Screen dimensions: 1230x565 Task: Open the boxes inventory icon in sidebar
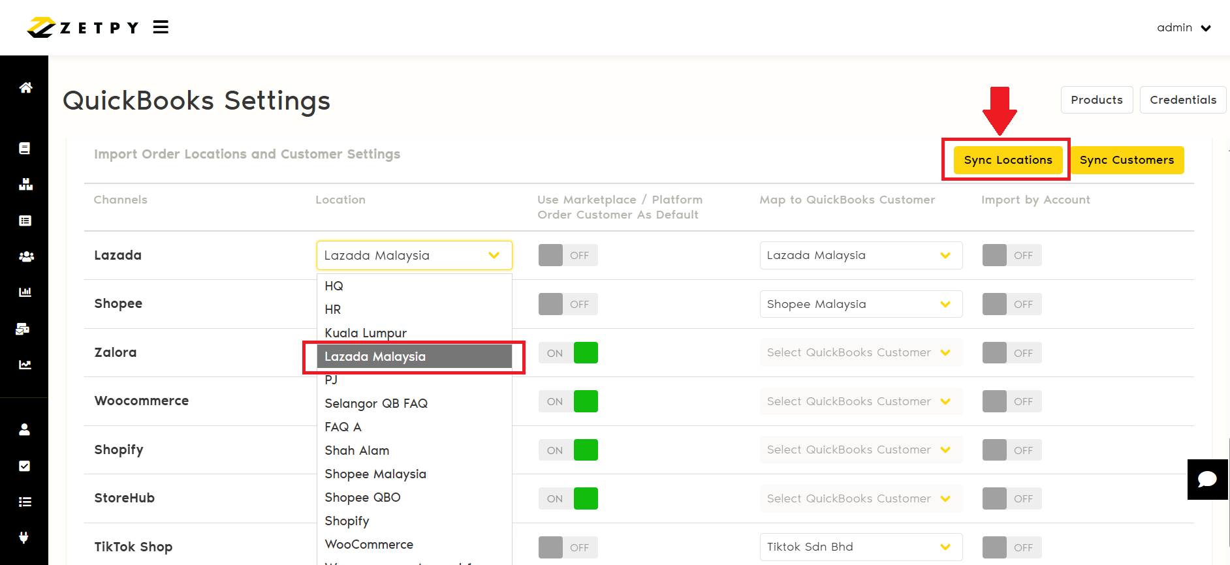pos(25,185)
